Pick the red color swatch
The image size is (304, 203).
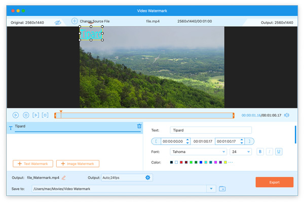(x=181, y=163)
